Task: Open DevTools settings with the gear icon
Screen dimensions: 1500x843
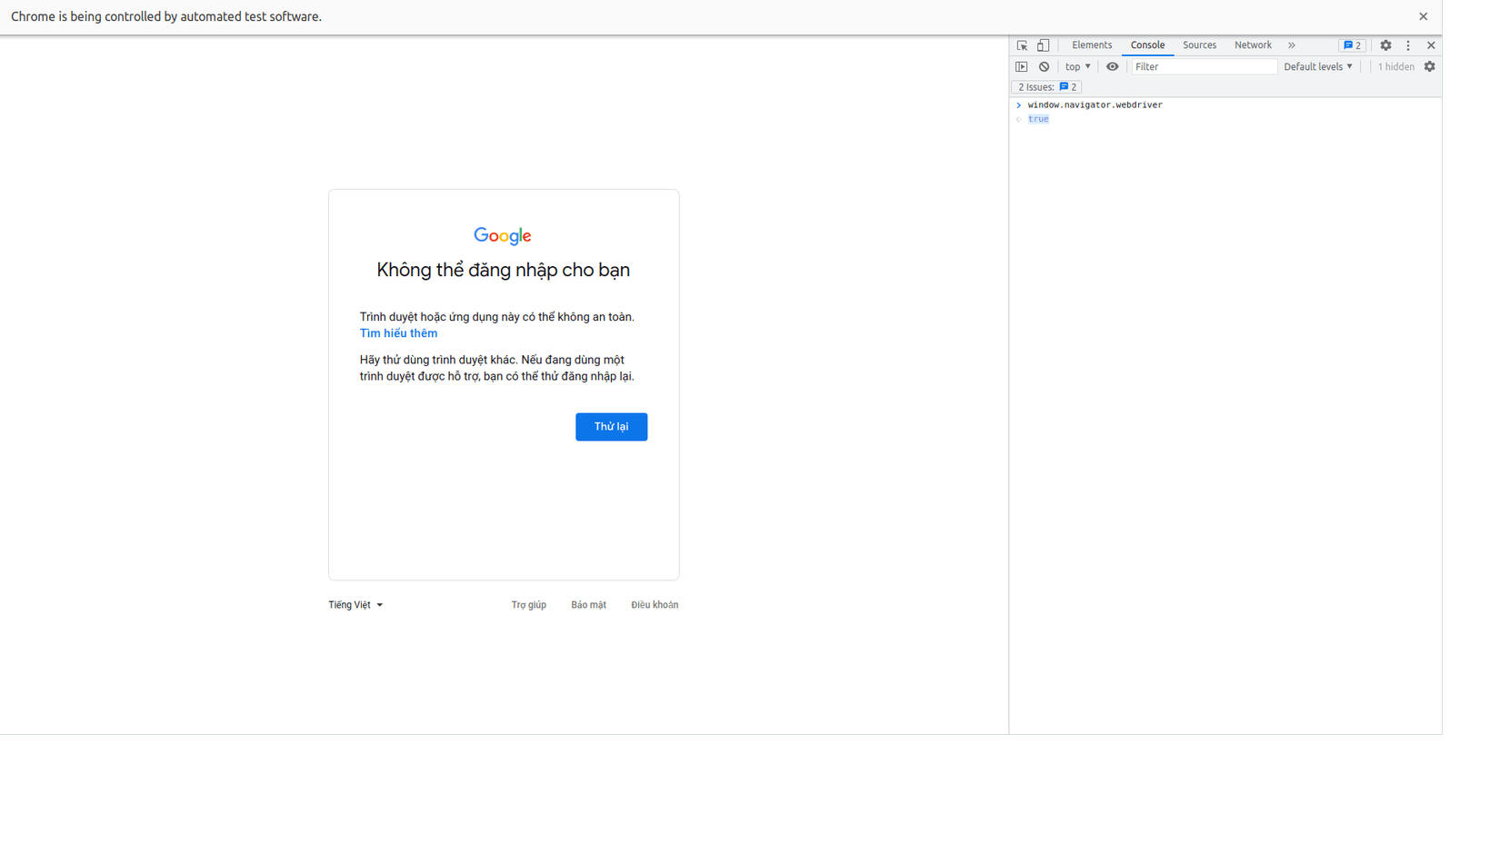Action: (1385, 45)
